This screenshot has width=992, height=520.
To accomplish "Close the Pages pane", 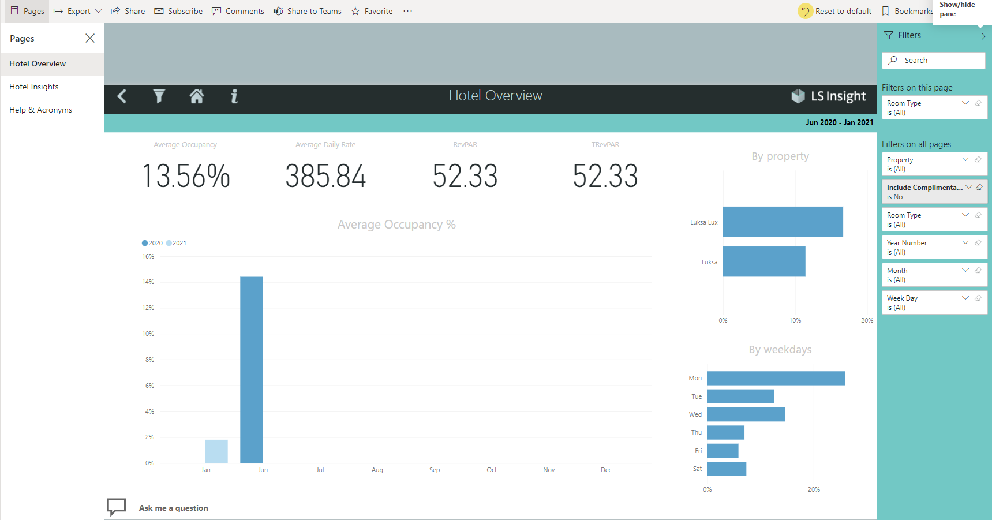I will [90, 38].
